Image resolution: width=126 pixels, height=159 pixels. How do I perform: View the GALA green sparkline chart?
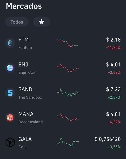pyautogui.click(x=68, y=142)
